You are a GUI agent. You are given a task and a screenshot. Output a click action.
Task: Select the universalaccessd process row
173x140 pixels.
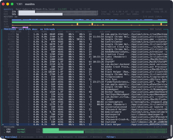point(85,107)
